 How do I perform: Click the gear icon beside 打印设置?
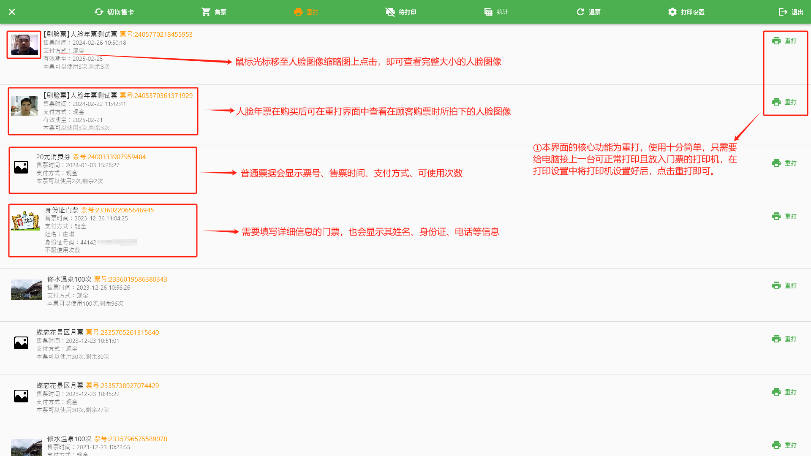coord(672,12)
